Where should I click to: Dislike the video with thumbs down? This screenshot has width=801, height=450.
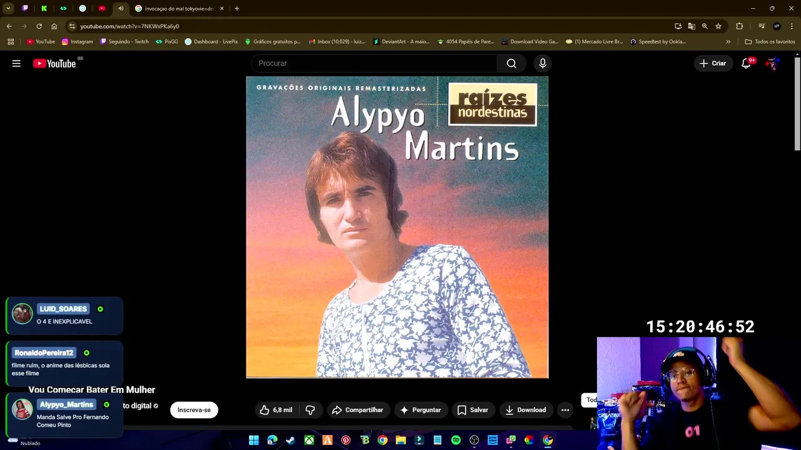[x=310, y=410]
